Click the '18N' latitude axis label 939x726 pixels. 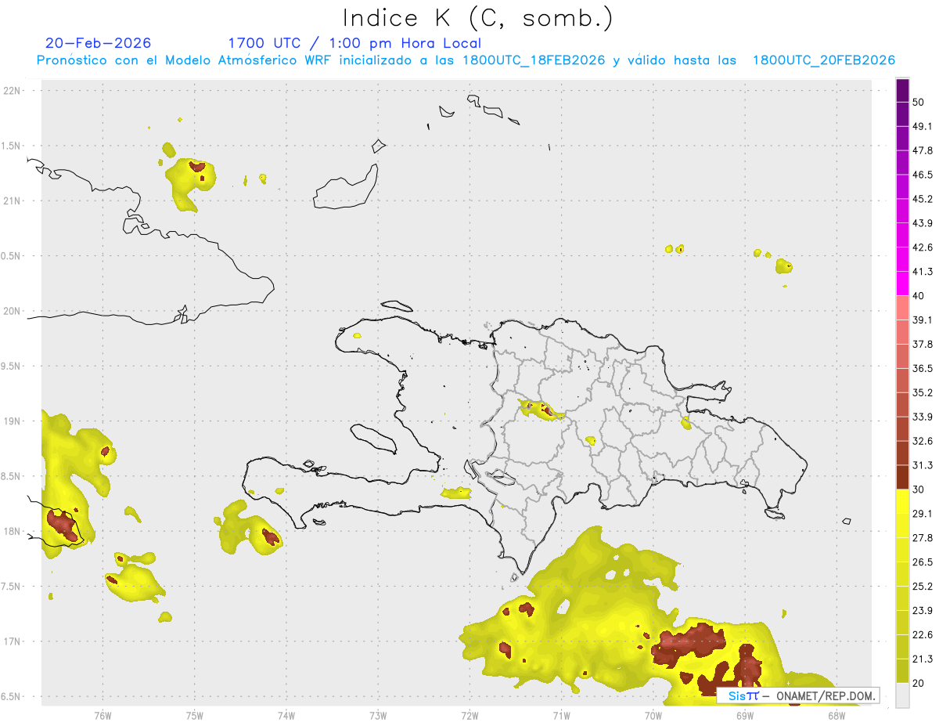[12, 531]
